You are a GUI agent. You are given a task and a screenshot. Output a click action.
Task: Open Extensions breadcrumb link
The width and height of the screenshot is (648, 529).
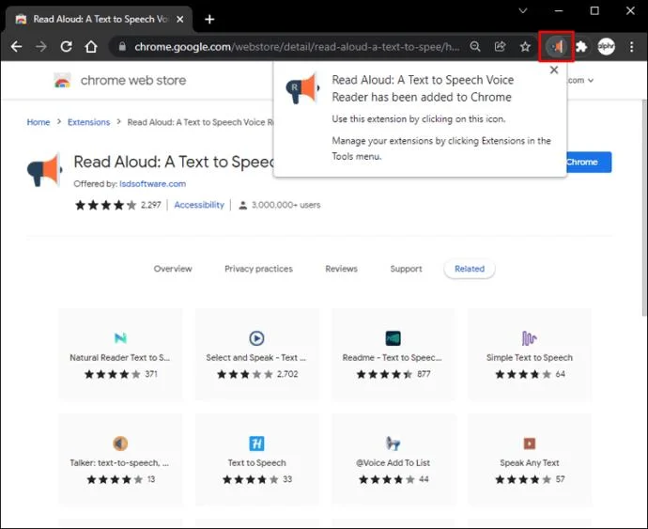click(89, 122)
